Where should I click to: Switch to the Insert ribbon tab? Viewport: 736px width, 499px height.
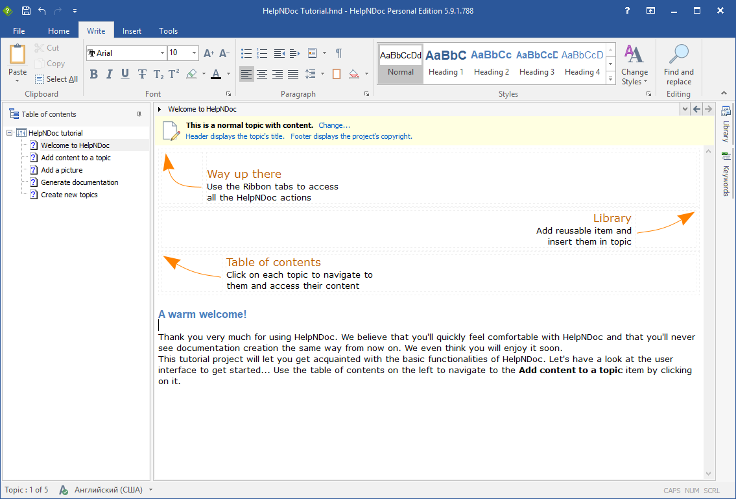[x=132, y=30]
